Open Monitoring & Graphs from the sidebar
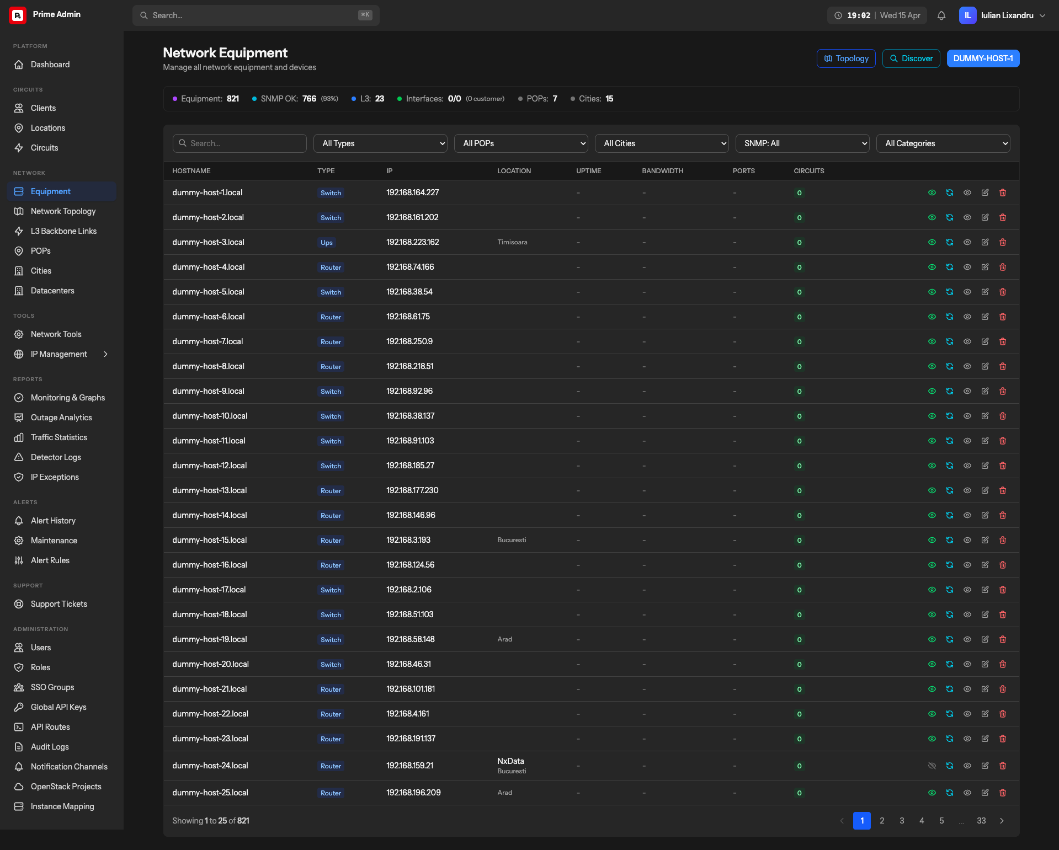The height and width of the screenshot is (850, 1059). [x=67, y=397]
